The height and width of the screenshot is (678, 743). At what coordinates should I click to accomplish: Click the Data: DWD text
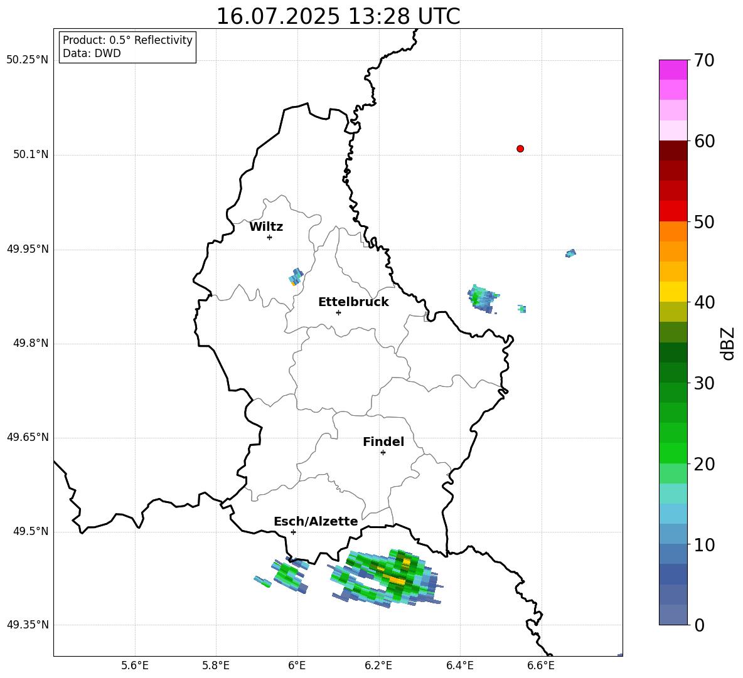92,53
